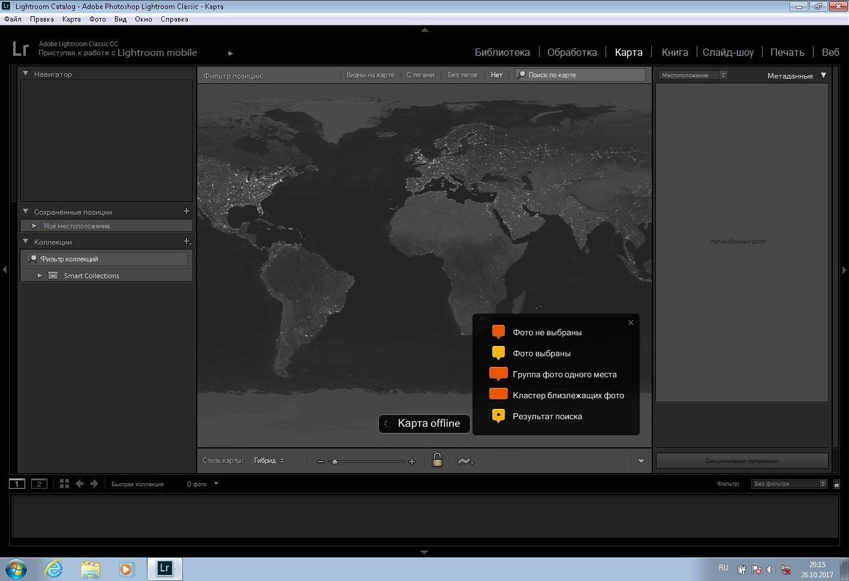Open the Файл menu
Viewport: 849px width, 581px height.
13,19
